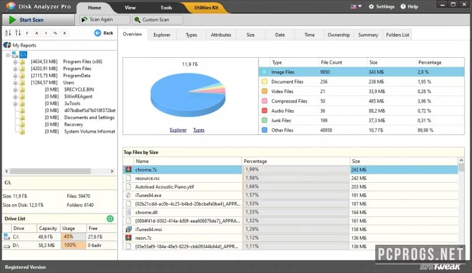Viewport: 472px width, 273px height.
Task: Click the Audio Files red swatch
Action: pos(264,110)
